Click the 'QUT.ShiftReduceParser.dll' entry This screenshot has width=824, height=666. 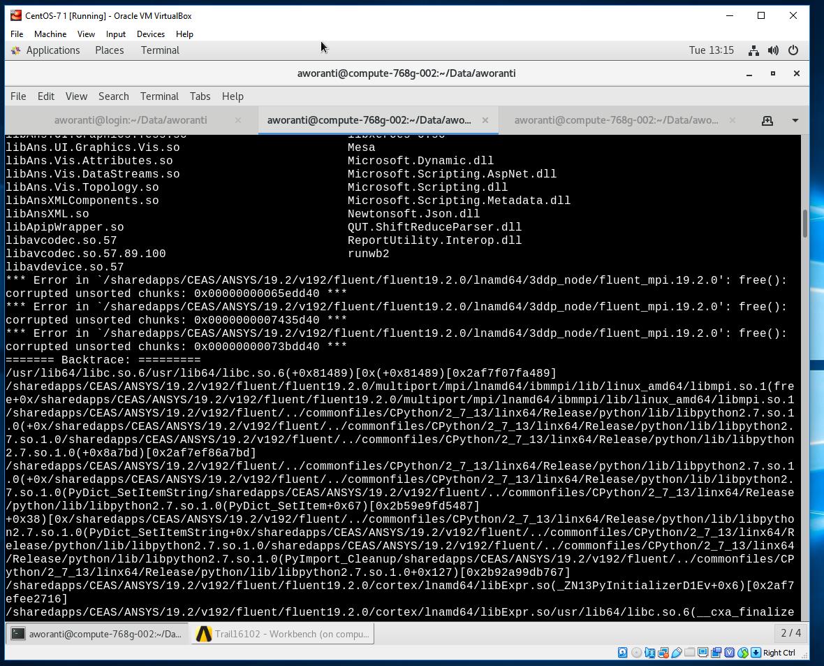pyautogui.click(x=434, y=227)
